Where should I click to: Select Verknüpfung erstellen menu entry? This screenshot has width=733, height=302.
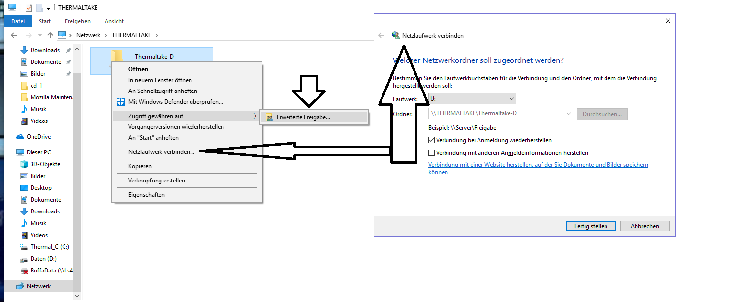[187, 181]
